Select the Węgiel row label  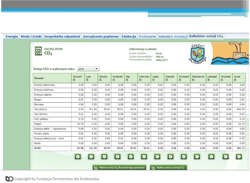[38, 124]
